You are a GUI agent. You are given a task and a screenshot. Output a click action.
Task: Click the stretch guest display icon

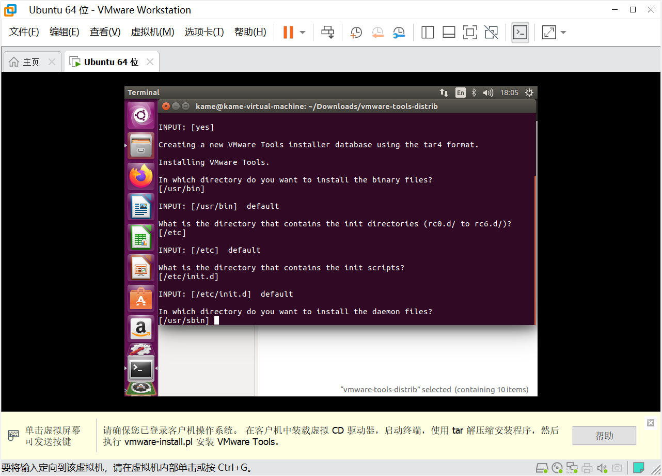pos(549,33)
